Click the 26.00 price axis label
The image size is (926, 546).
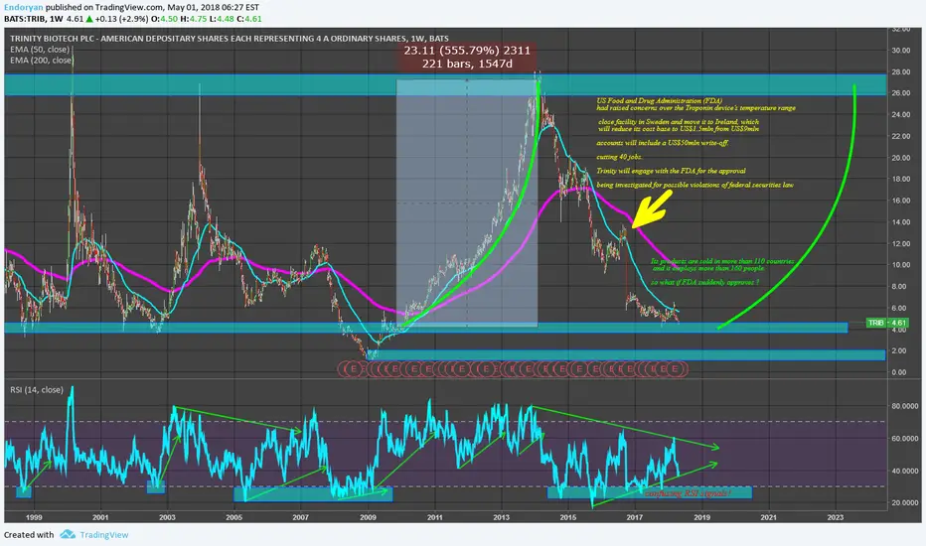(x=900, y=93)
